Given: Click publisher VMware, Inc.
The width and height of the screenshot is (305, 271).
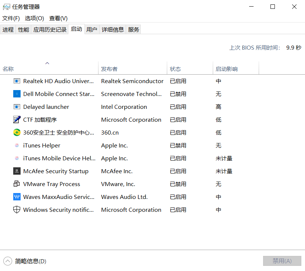Looking at the screenshot, I should (x=118, y=184).
